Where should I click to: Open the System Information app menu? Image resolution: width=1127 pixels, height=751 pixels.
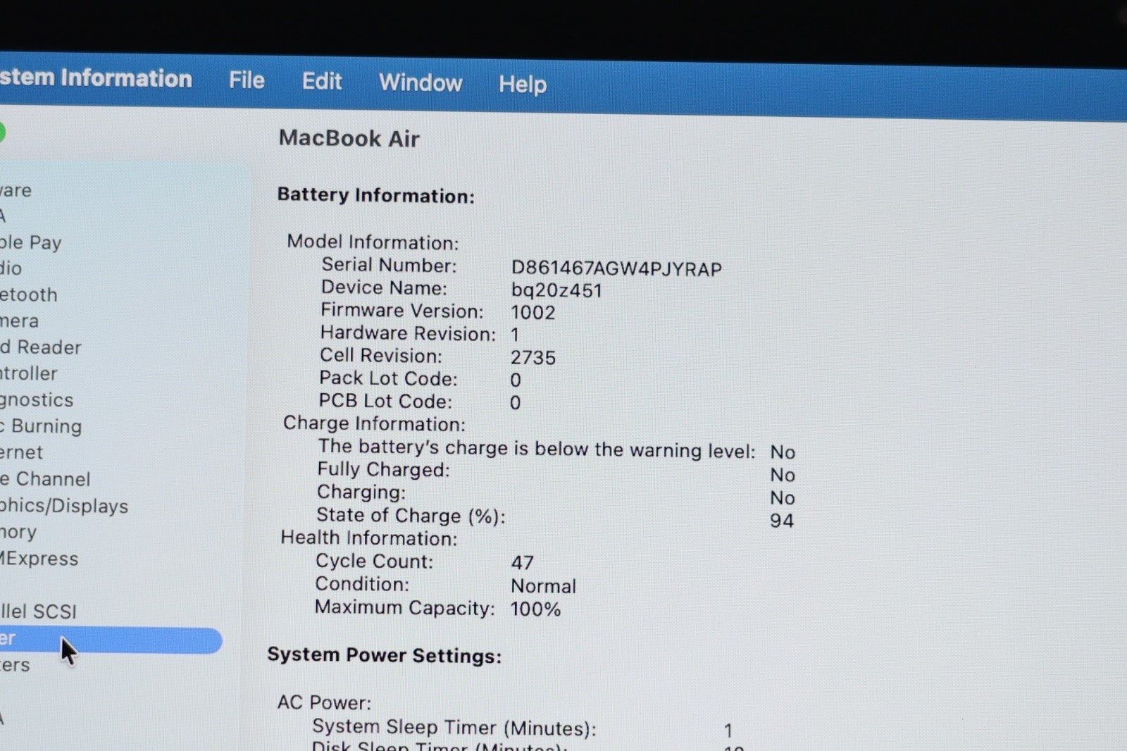95,77
